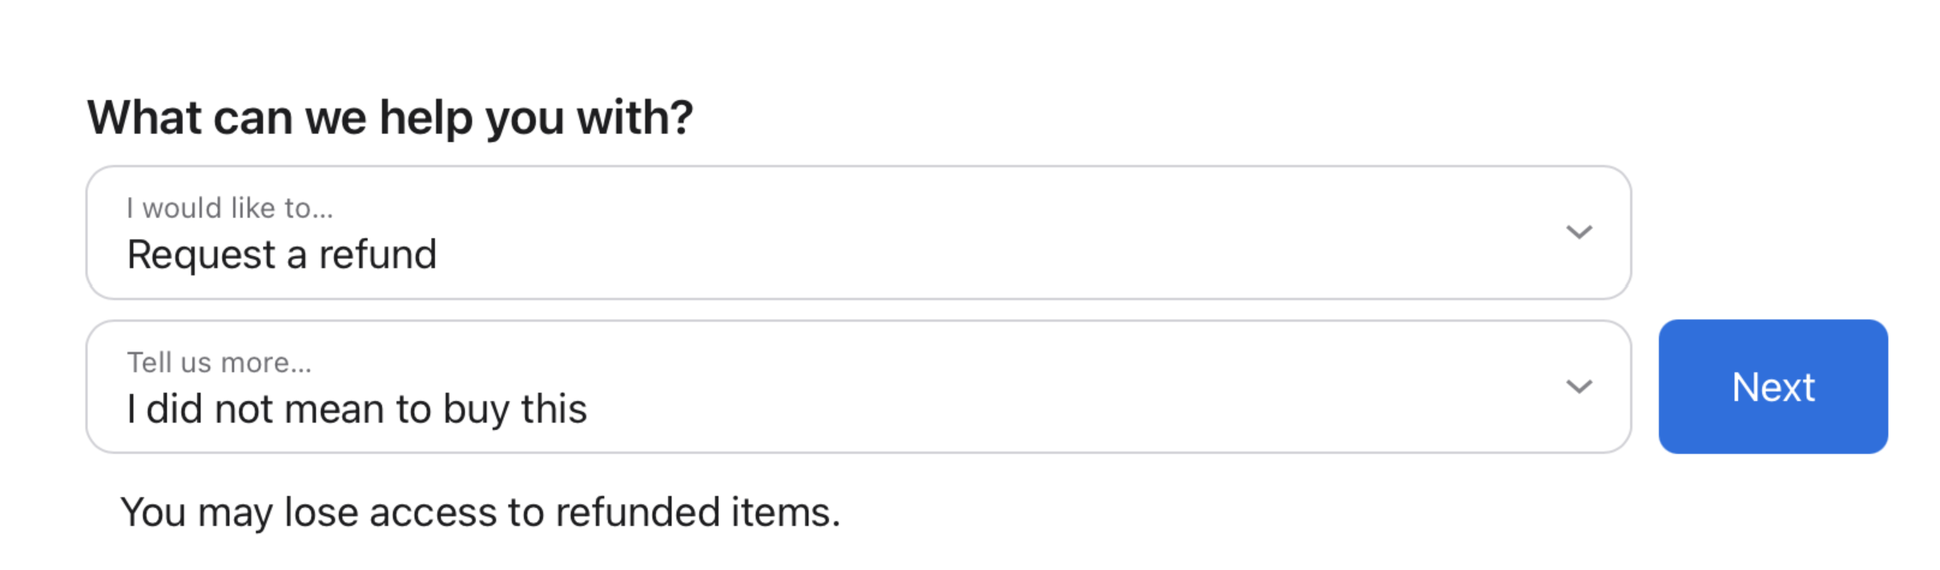This screenshot has width=1940, height=570.
Task: Change the request type from "Request a refund"
Action: 857,233
